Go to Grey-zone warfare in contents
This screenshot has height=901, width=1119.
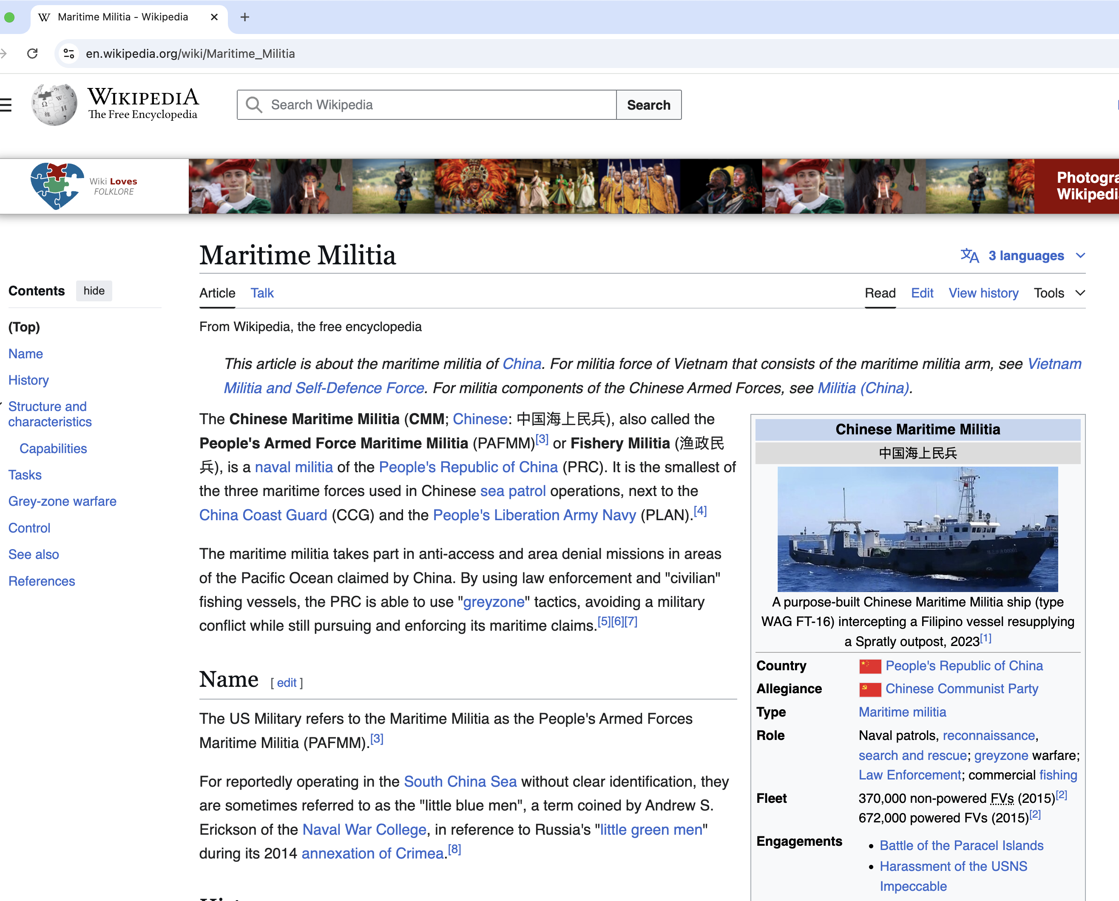coord(62,501)
